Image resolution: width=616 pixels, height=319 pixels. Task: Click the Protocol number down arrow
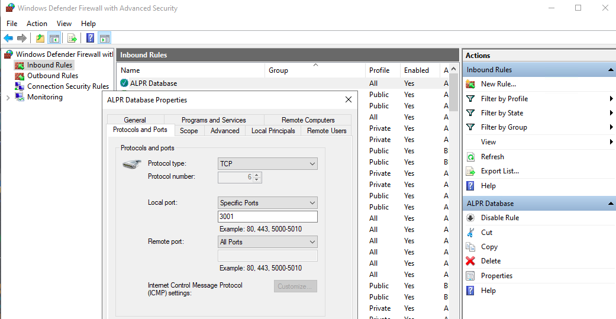click(x=257, y=179)
